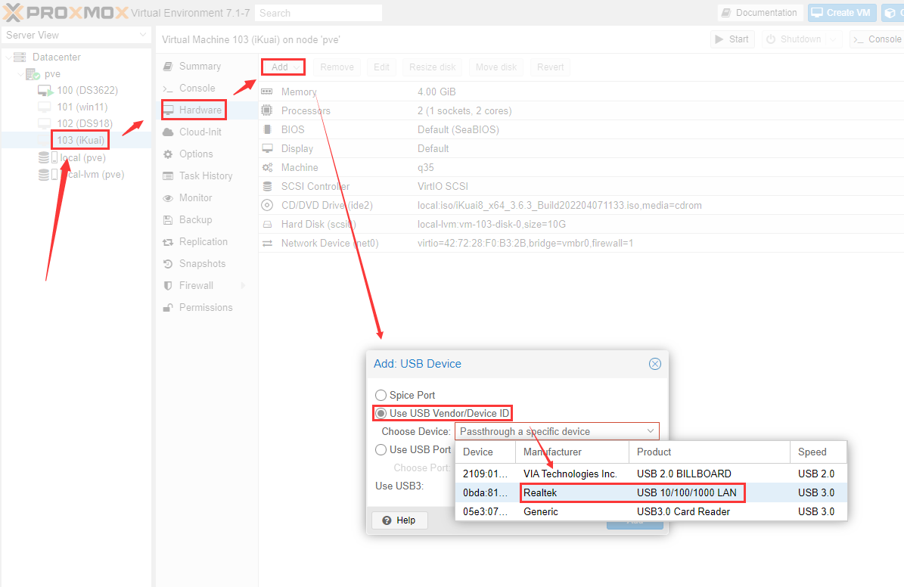
Task: Click the Network Device arrows icon
Action: coord(267,244)
